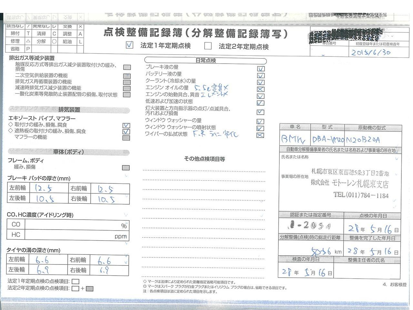Click the P symbol beside 省略 in legend
Image resolution: width=413 pixels, height=310 pixels.
(x=28, y=49)
